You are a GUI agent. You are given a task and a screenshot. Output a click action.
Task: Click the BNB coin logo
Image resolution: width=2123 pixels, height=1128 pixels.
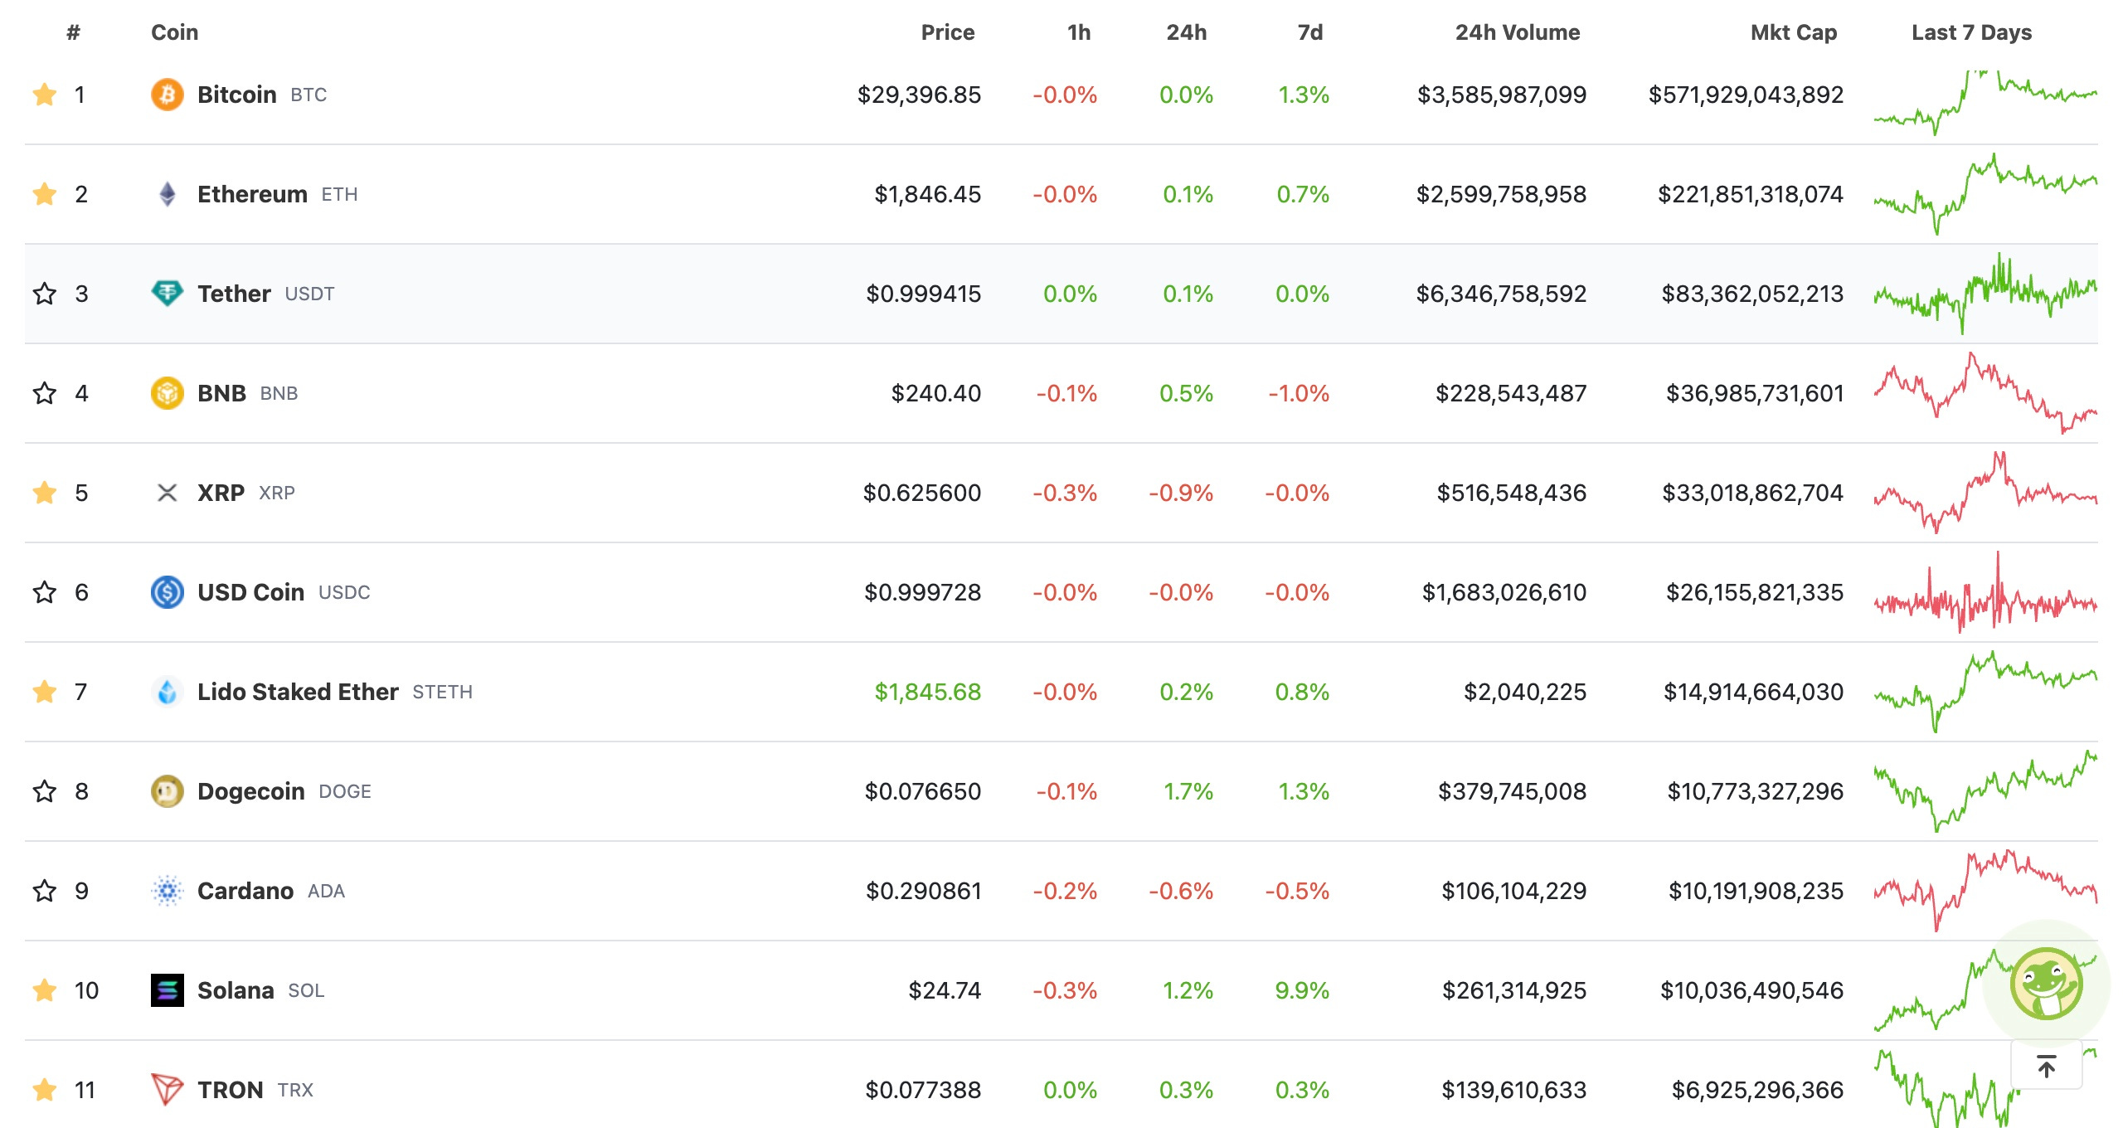click(x=168, y=393)
